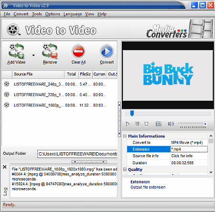
Task: Click the 'Click for info' source file value
Action: [x=189, y=156]
